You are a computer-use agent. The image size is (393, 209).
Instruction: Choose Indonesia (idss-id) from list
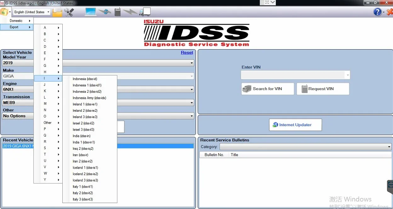90,79
